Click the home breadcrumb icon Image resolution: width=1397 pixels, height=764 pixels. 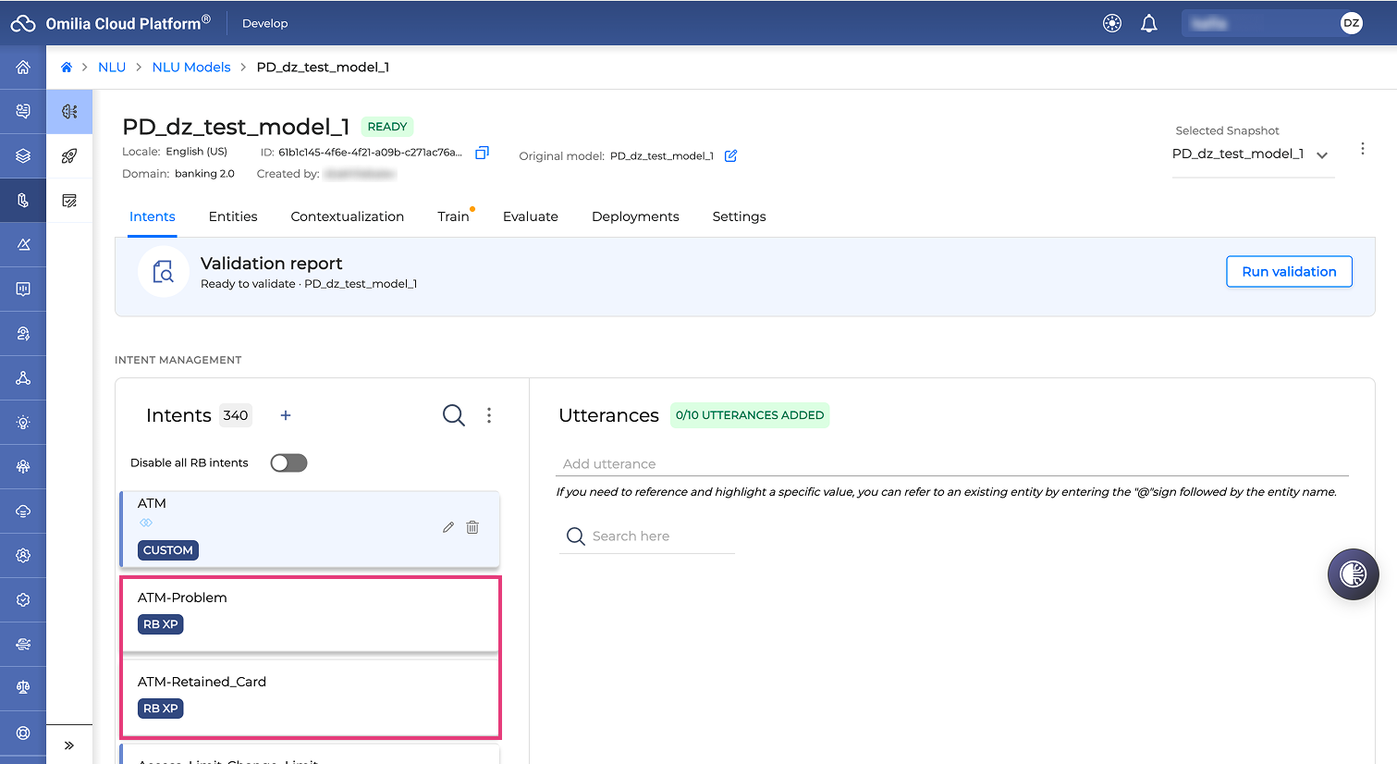pos(67,68)
